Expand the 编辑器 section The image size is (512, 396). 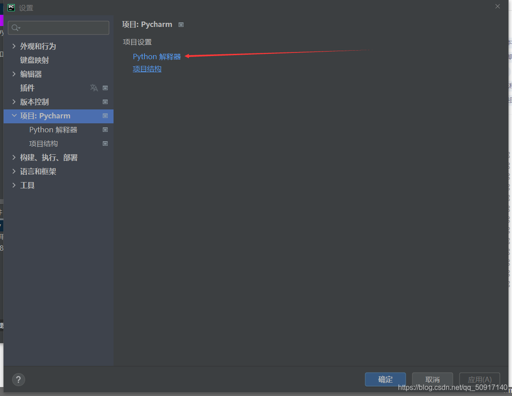click(14, 74)
